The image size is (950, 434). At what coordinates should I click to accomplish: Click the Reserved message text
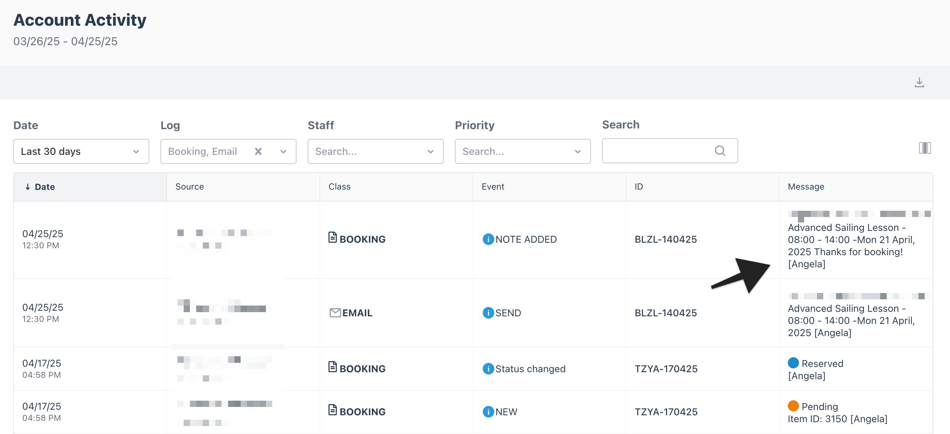823,364
